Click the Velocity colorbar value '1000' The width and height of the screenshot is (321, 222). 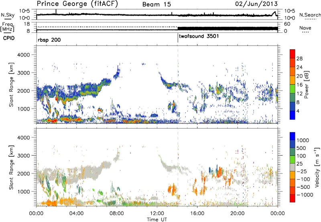pos(303,140)
